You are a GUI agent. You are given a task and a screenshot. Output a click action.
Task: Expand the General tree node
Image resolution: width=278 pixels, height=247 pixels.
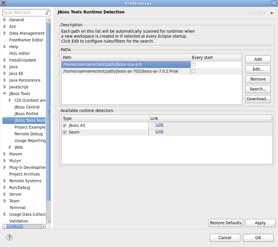click(x=5, y=20)
